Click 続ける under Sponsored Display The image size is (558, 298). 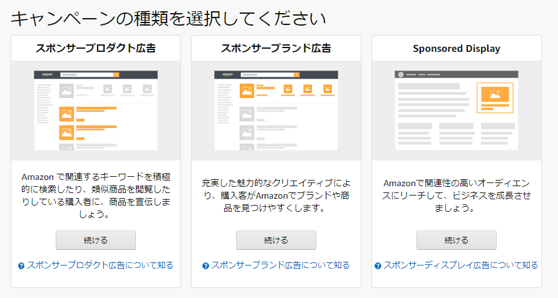click(457, 240)
